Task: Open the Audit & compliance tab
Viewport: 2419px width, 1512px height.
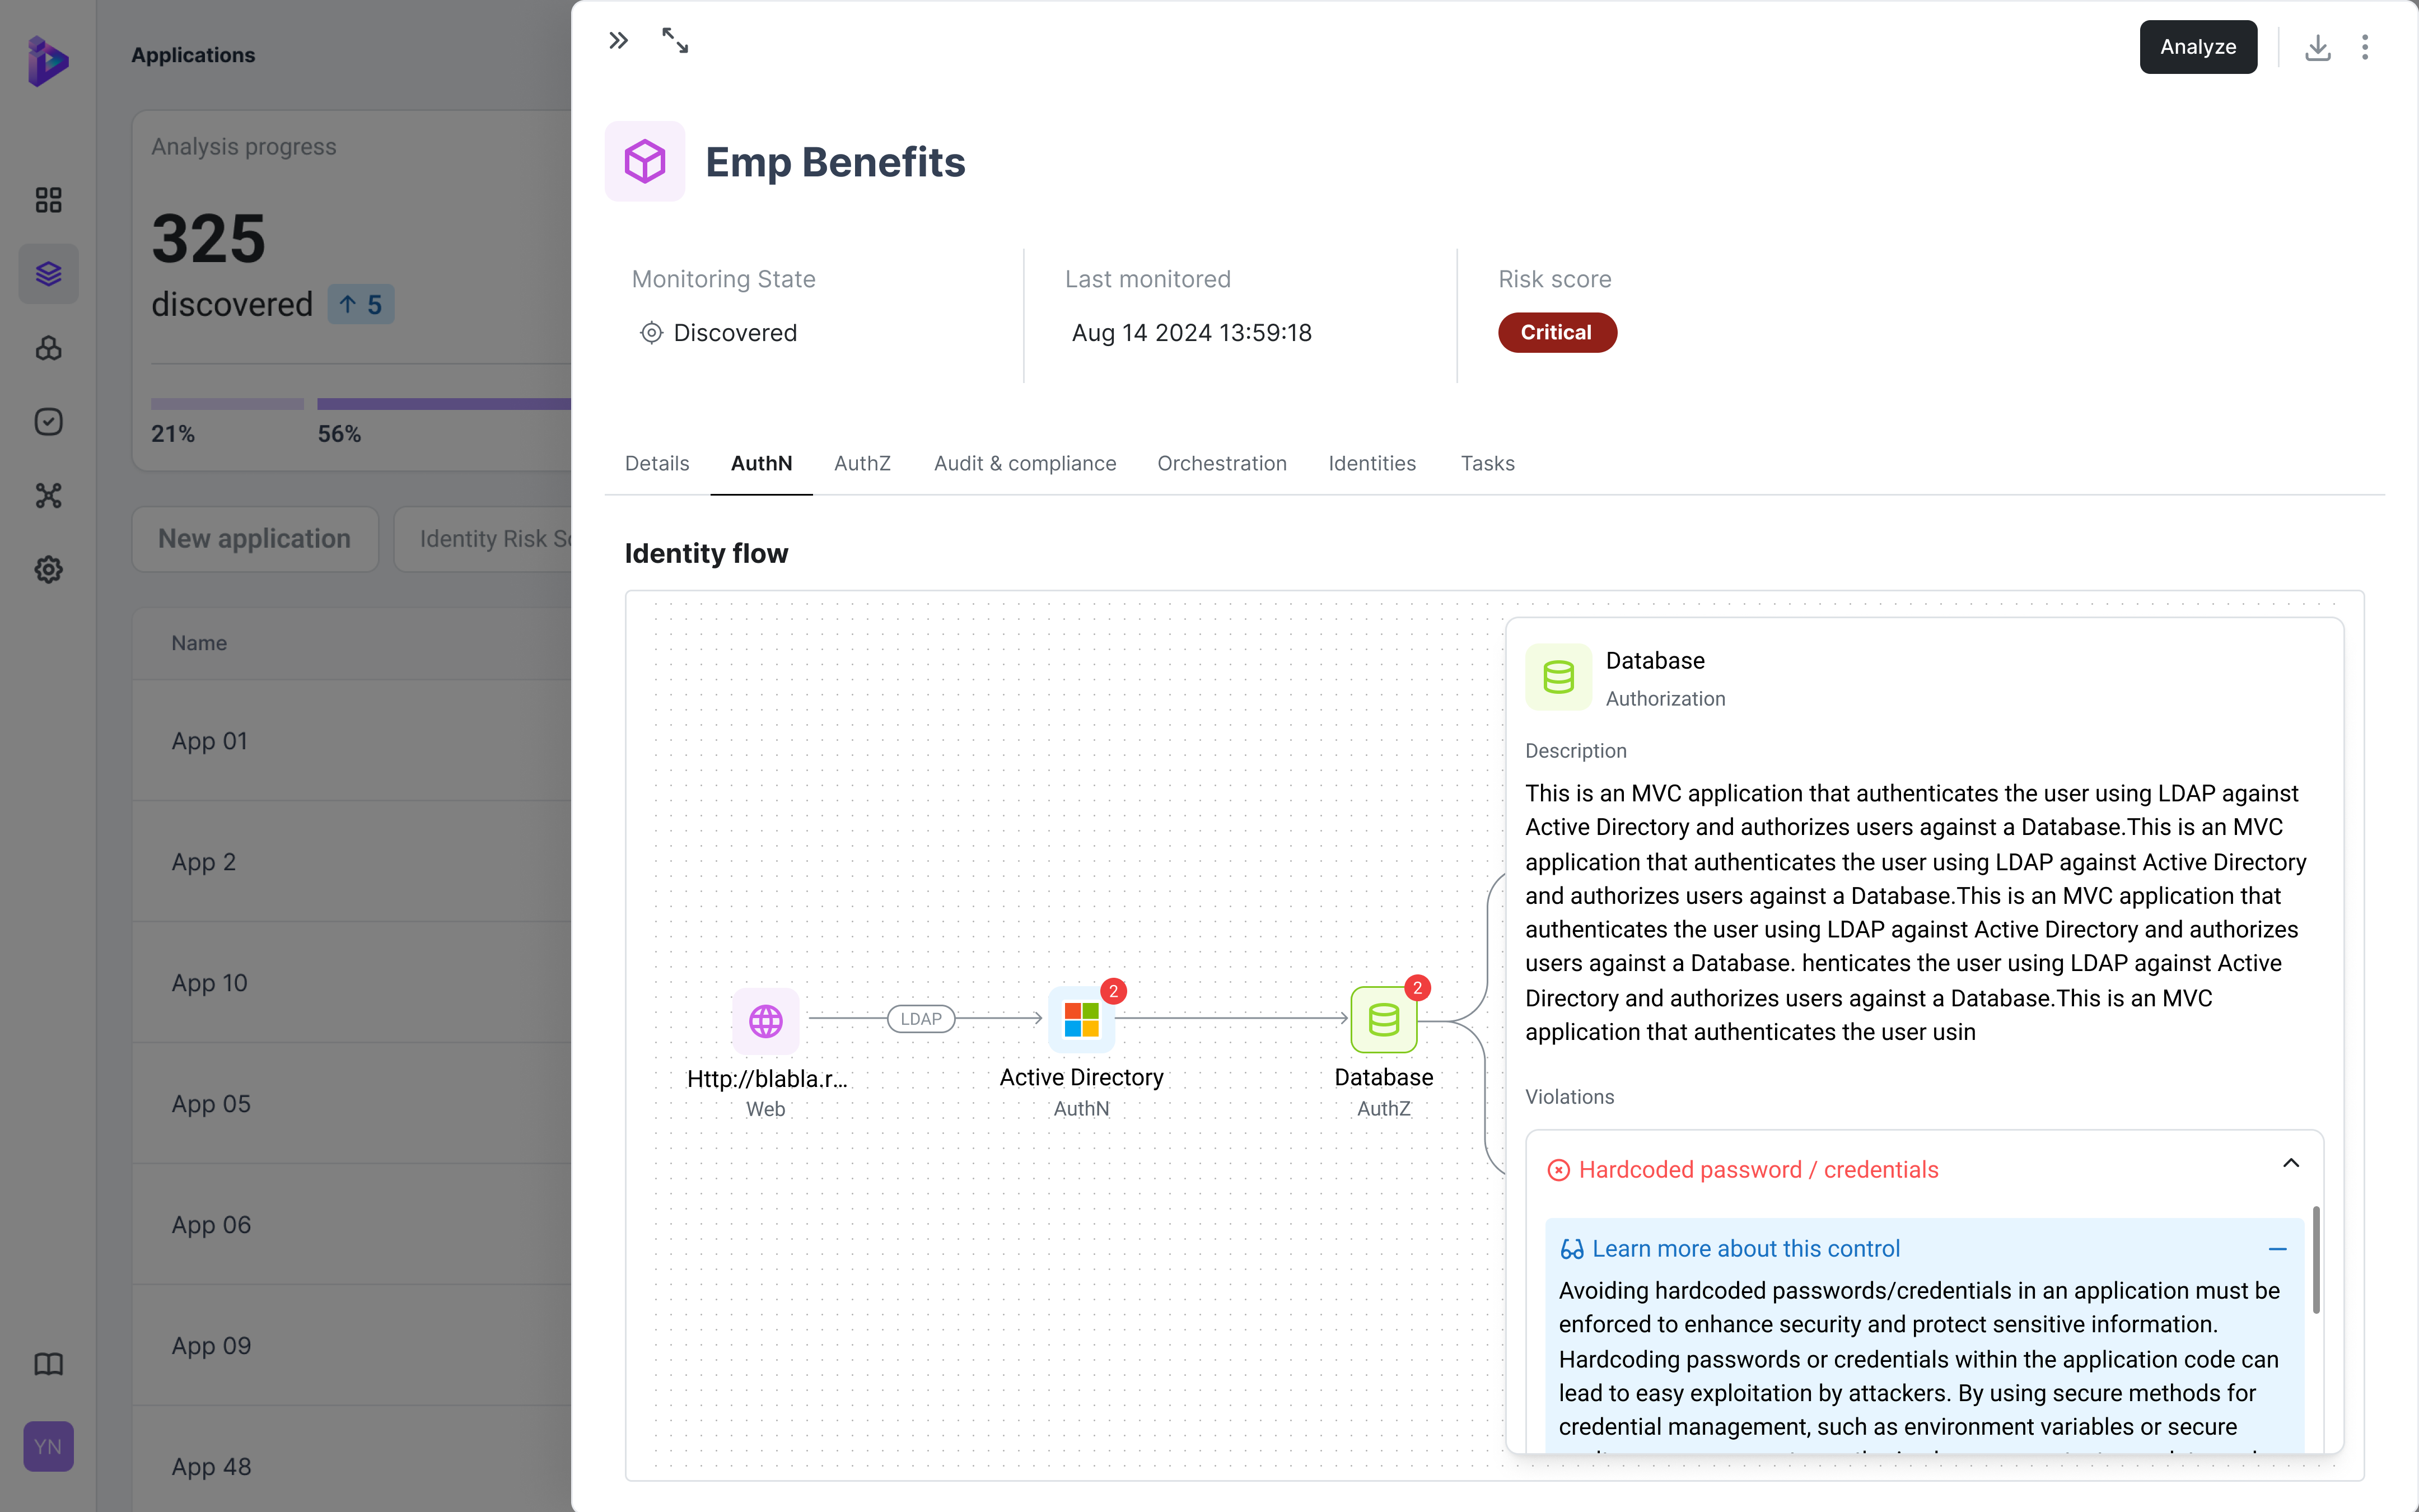Action: [1025, 463]
